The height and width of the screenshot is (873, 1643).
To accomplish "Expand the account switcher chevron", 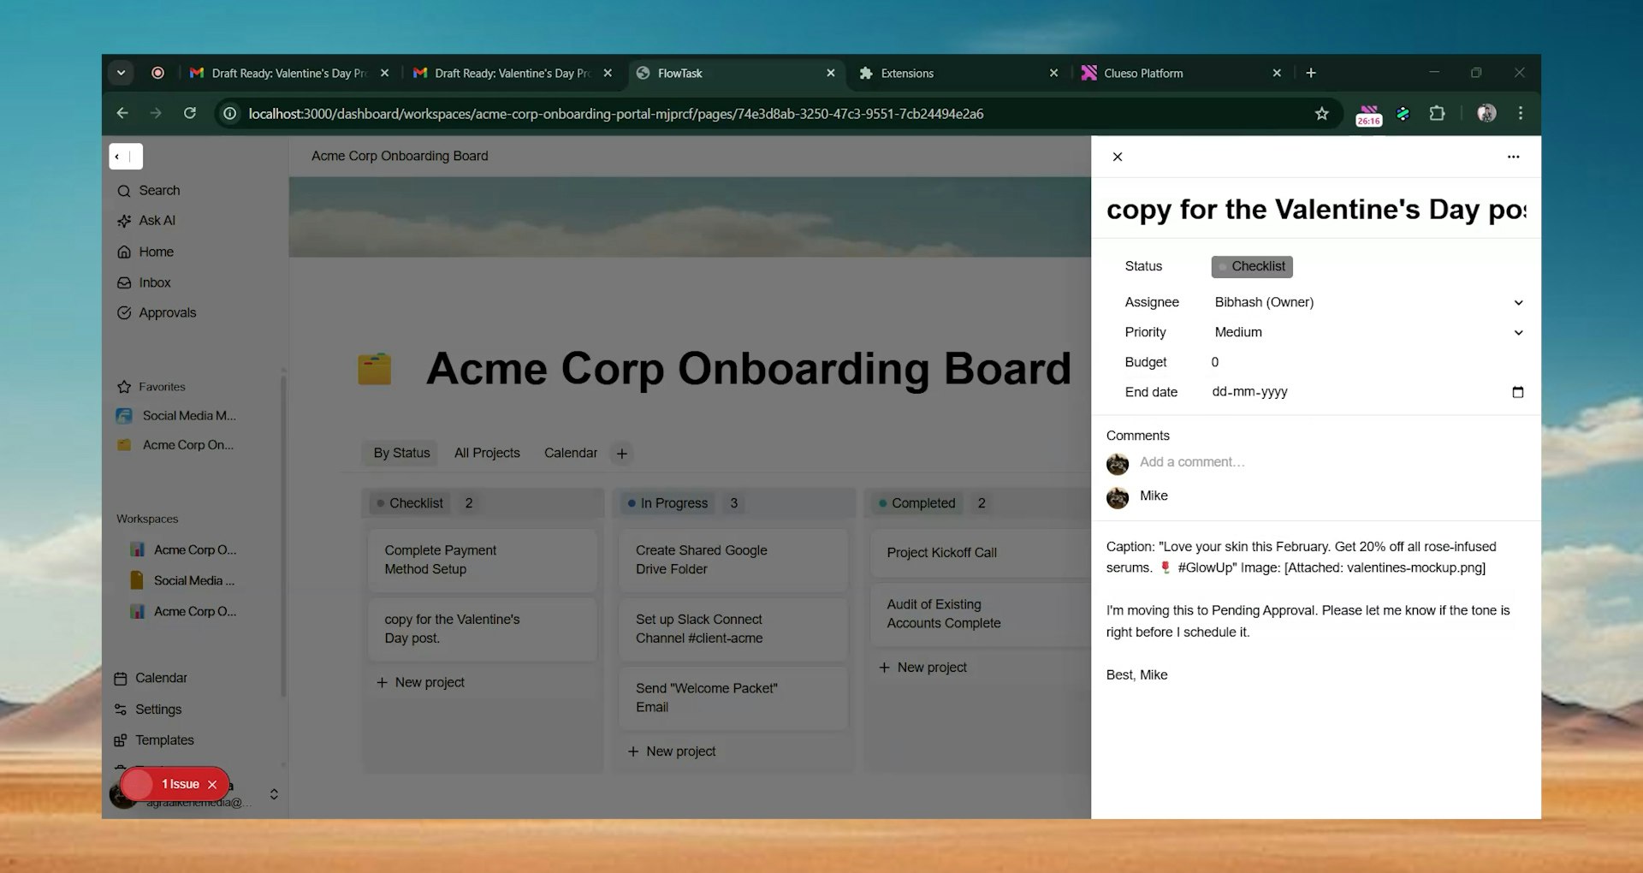I will [x=274, y=794].
